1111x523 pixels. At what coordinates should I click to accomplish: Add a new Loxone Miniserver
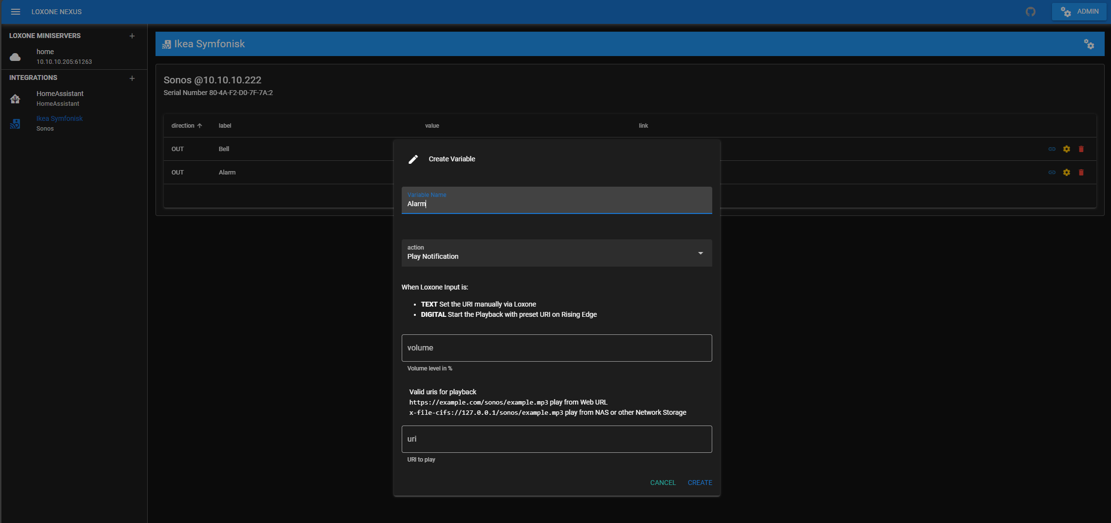point(132,36)
